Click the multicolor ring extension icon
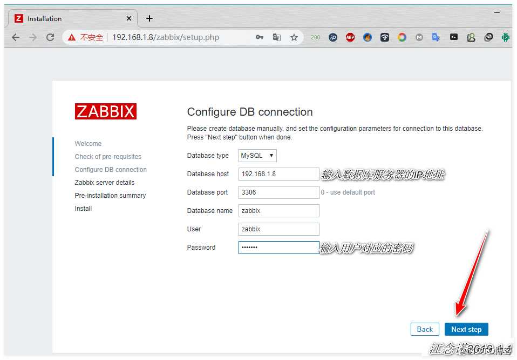Image resolution: width=517 pixels, height=360 pixels. tap(402, 37)
